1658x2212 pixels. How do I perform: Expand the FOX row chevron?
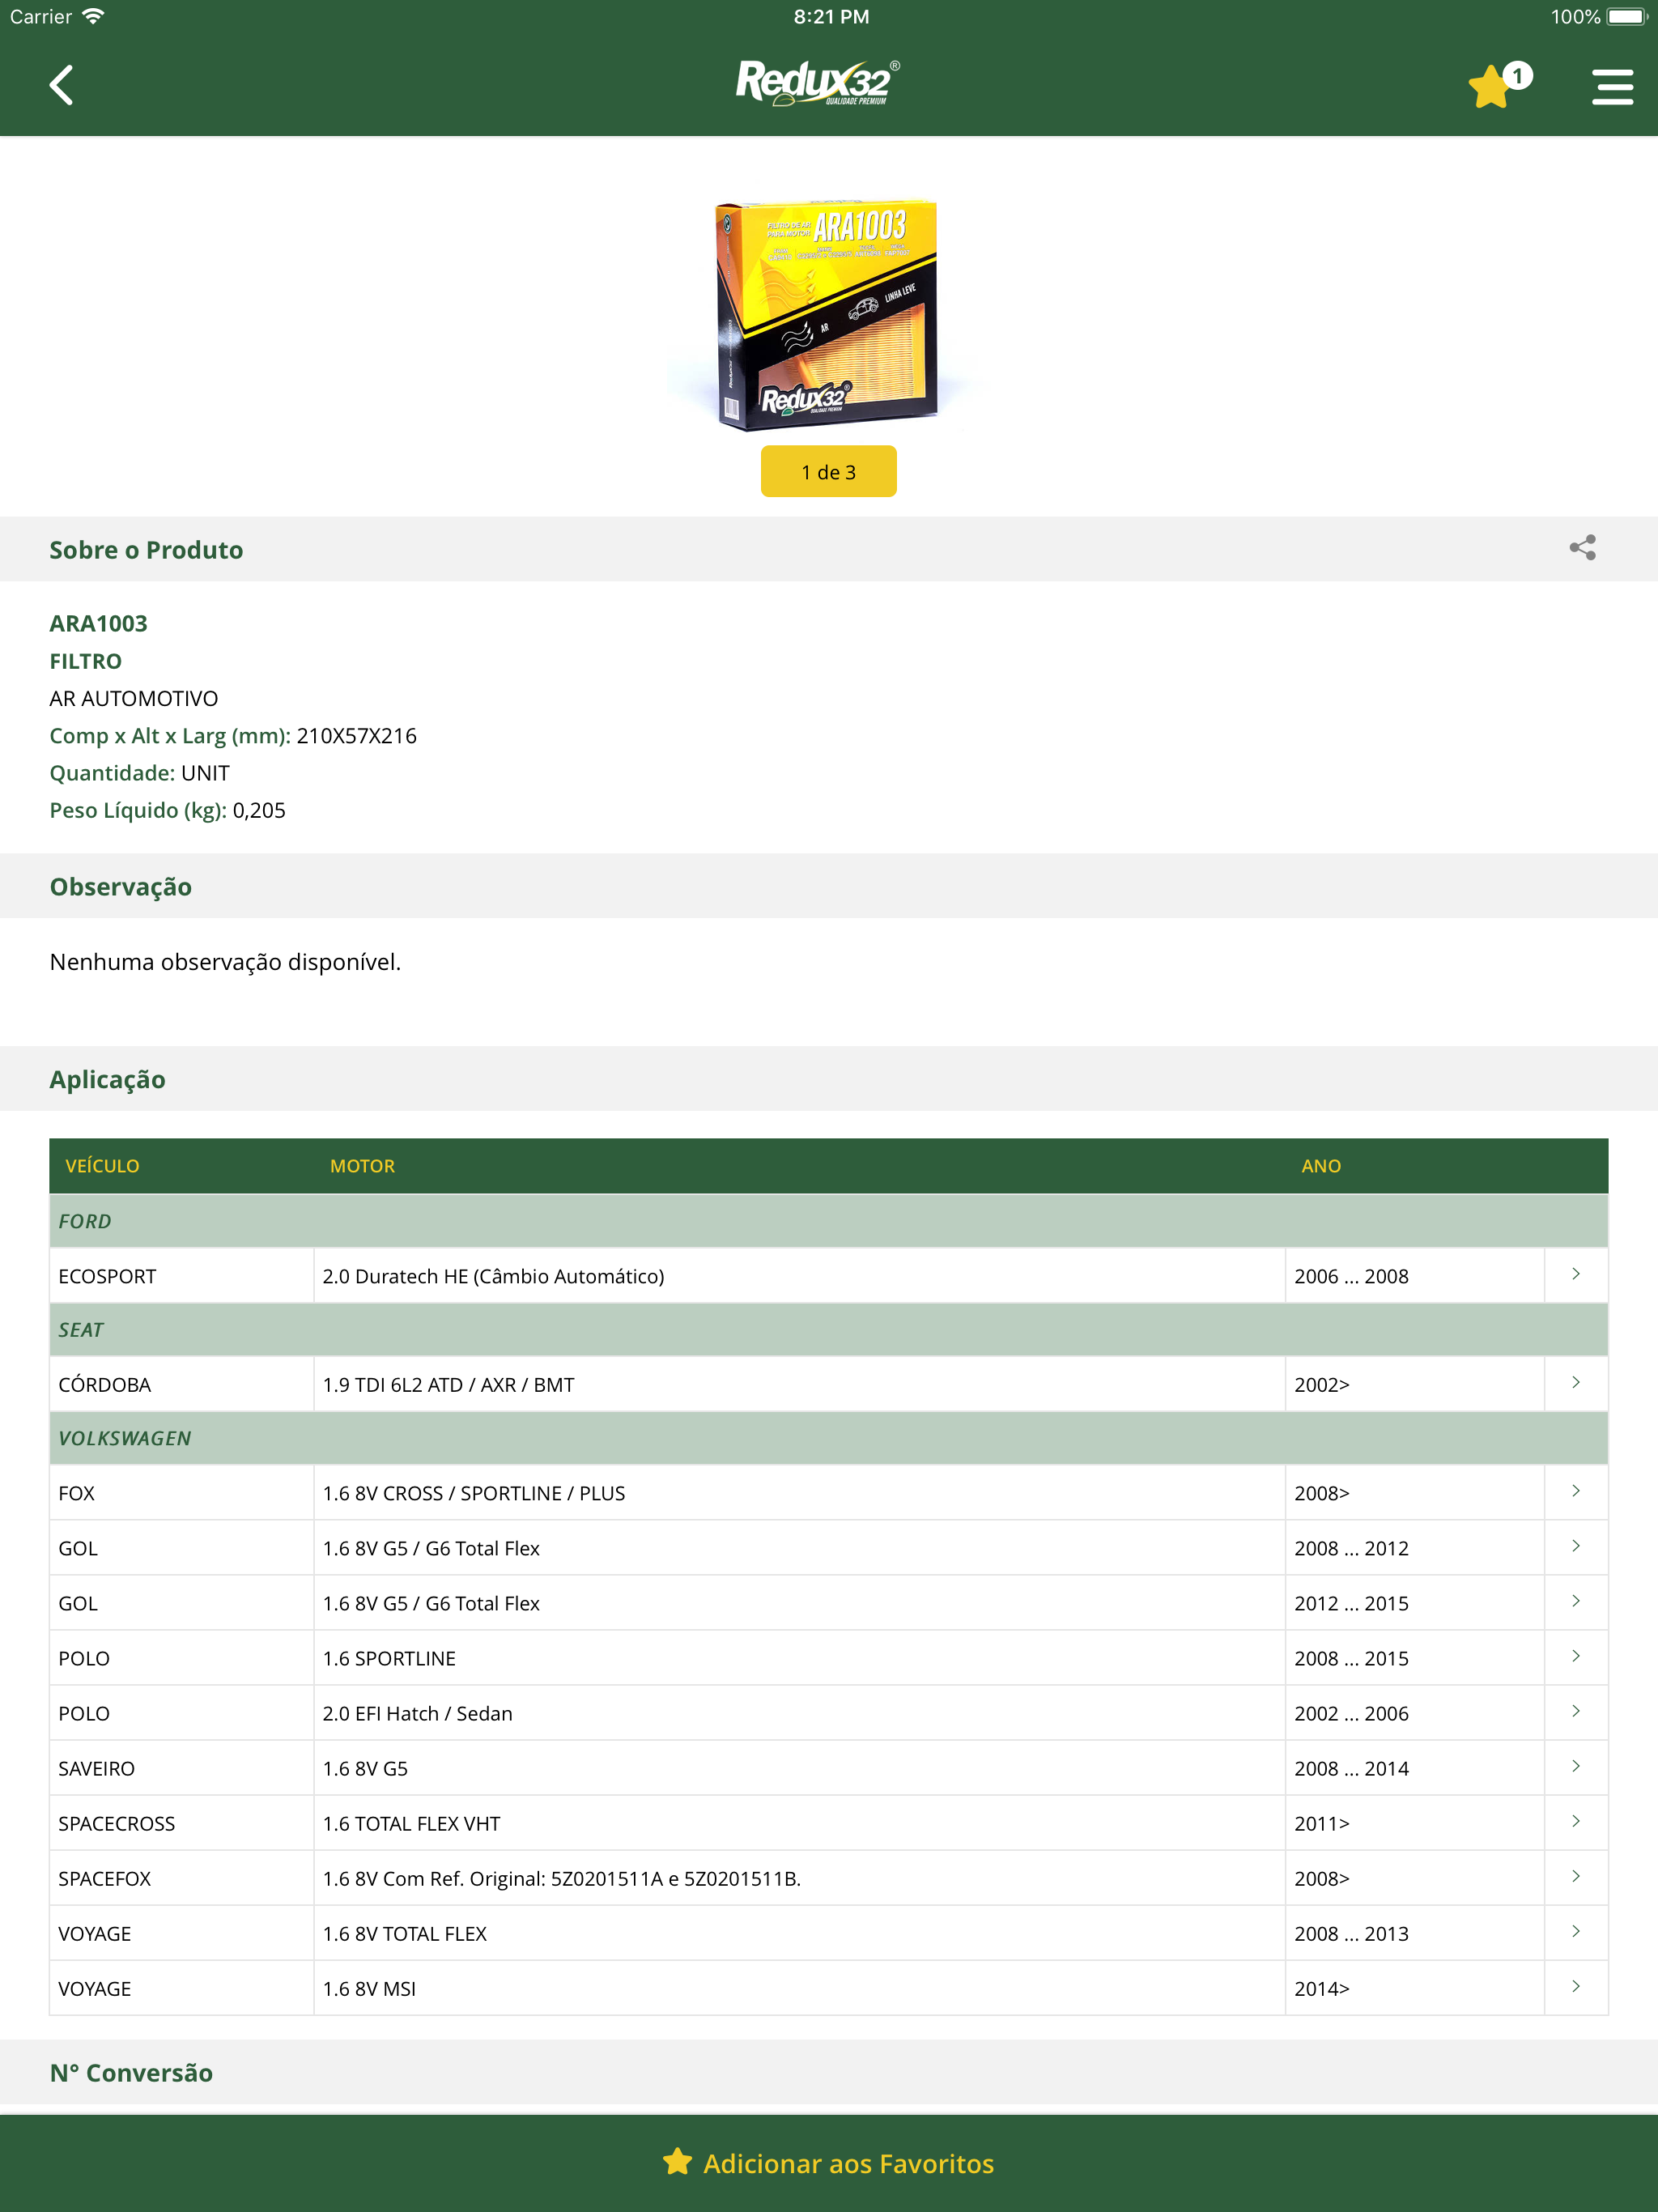pos(1576,1491)
